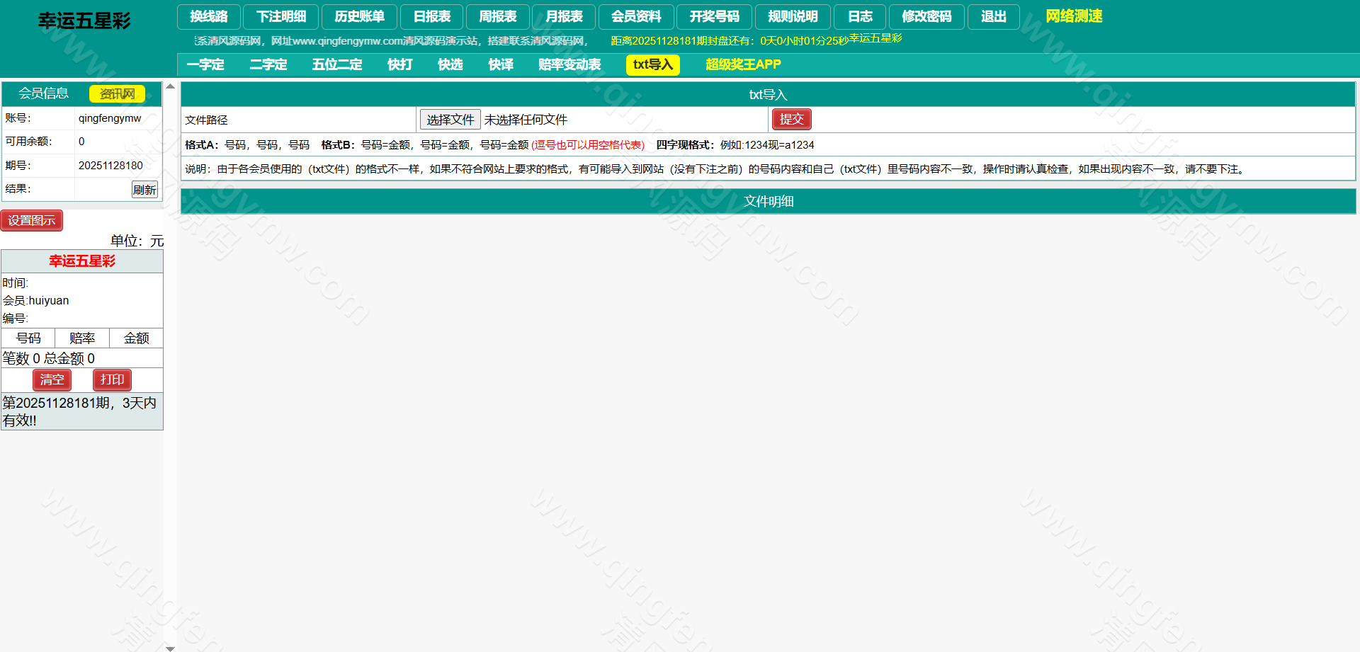The height and width of the screenshot is (652, 1360).
Task: Open the 二字定 tab
Action: [x=268, y=64]
